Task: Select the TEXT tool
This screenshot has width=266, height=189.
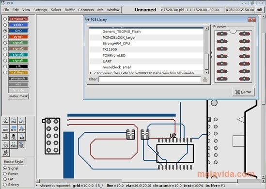Action: point(6,128)
